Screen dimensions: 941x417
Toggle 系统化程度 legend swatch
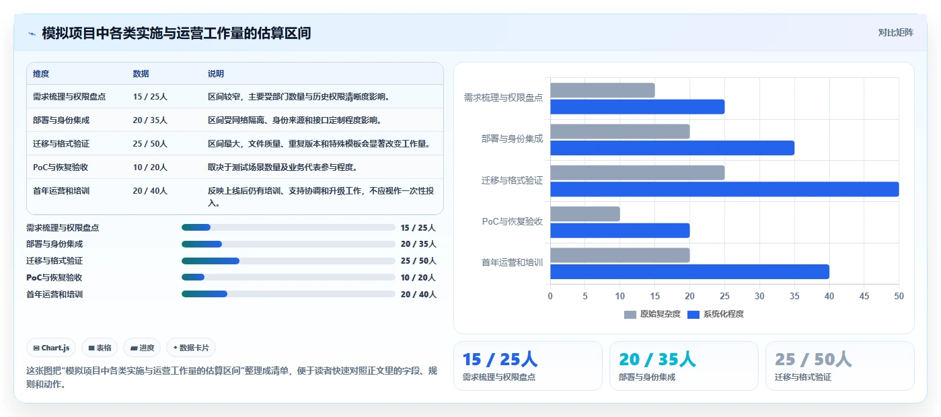[x=693, y=314]
